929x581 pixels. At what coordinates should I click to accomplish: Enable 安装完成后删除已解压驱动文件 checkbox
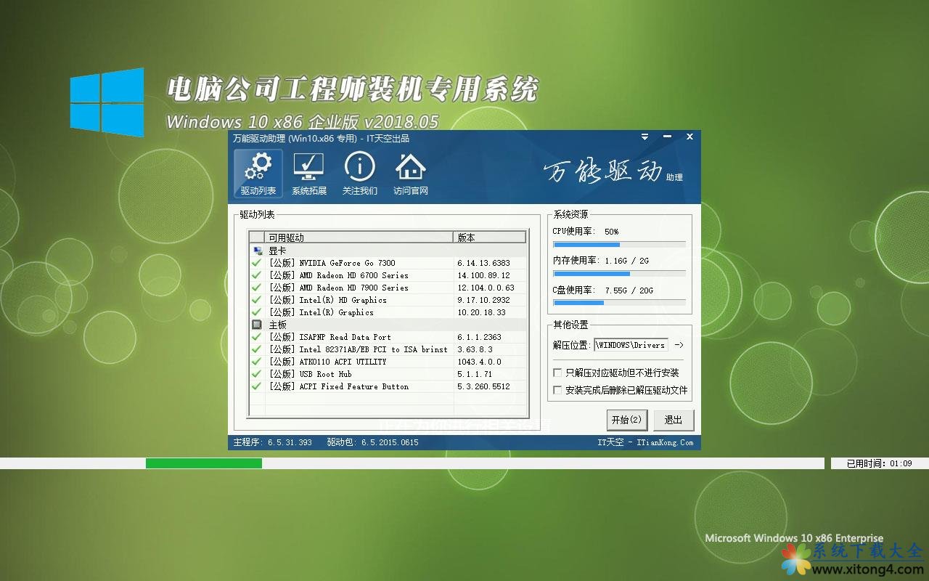(557, 390)
